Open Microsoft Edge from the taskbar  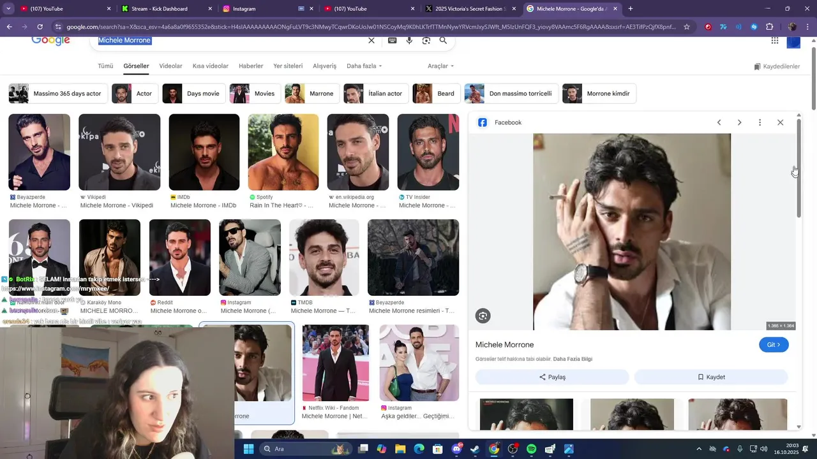click(x=419, y=449)
